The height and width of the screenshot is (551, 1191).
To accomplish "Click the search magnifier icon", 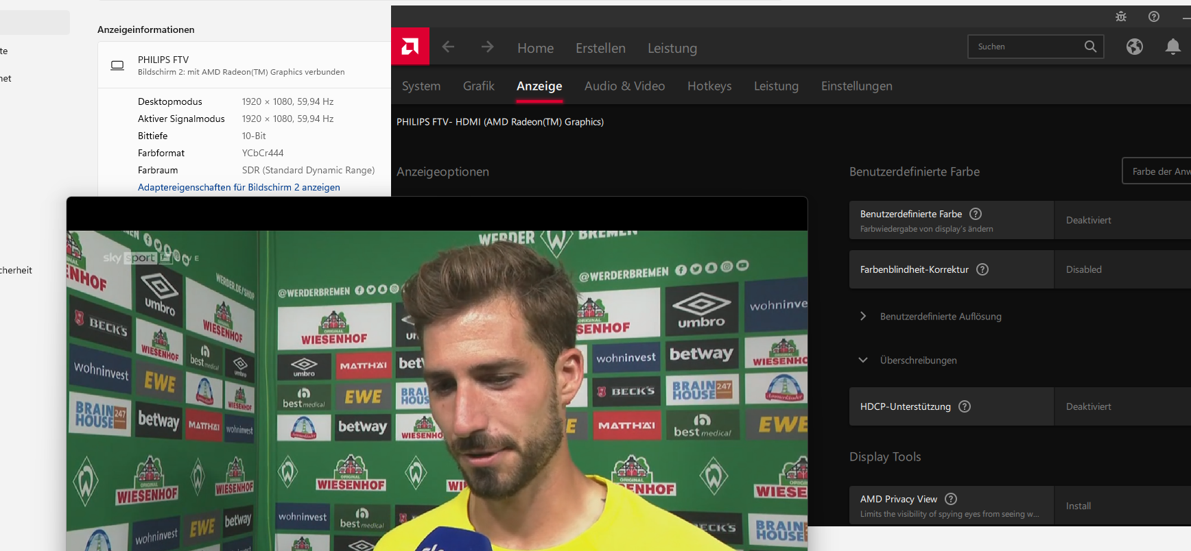I will pyautogui.click(x=1090, y=47).
